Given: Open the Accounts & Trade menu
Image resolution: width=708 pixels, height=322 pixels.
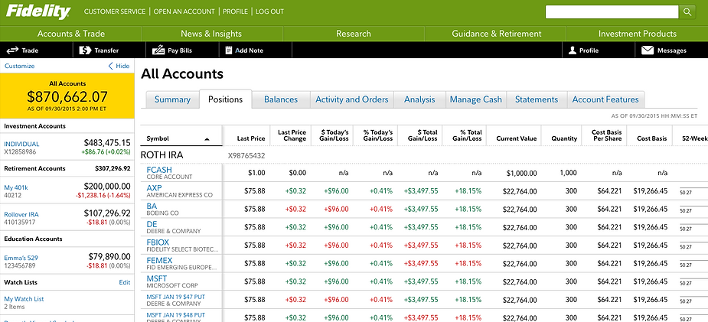Looking at the screenshot, I should (x=70, y=34).
